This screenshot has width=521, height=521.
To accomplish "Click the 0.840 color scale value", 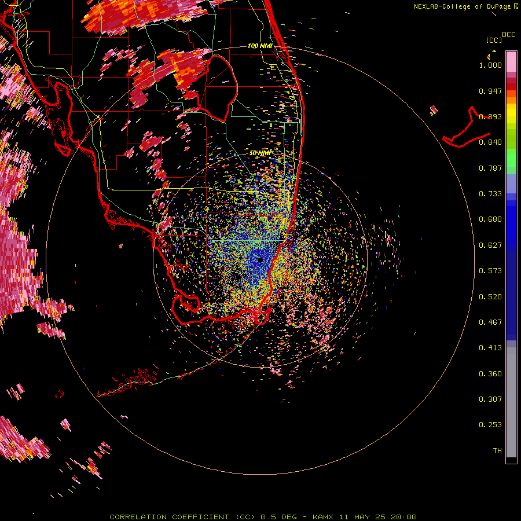I will (x=490, y=142).
